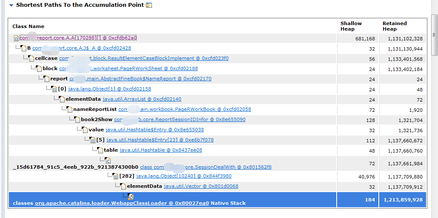
Task: Open the java.util.Hashtable @ 0x8437ee08 link
Action: click(x=161, y=150)
